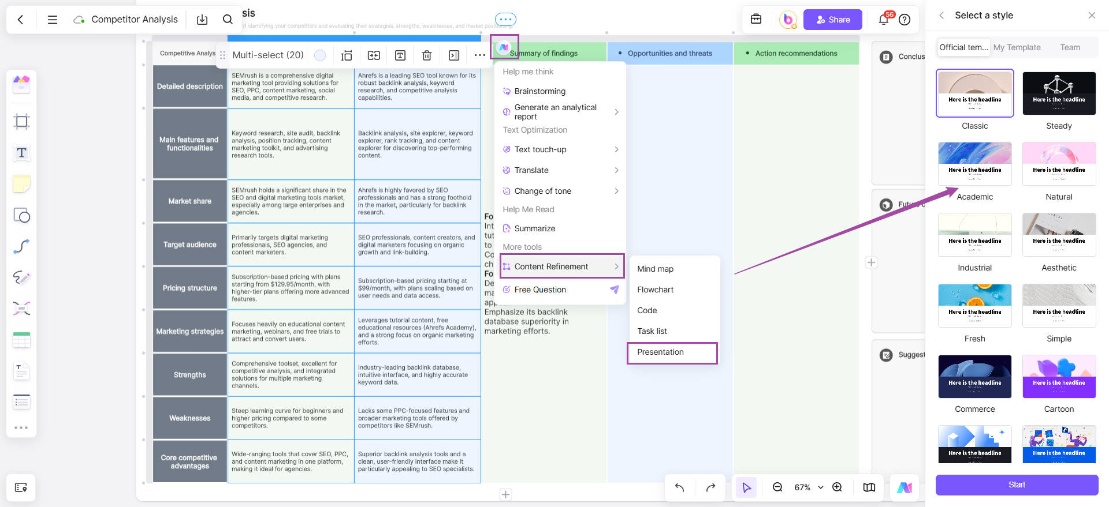This screenshot has height=507, width=1109.
Task: Open the minimap book icon
Action: 869,487
